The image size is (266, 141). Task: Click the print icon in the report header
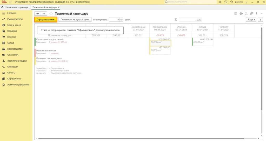(x=241, y=13)
